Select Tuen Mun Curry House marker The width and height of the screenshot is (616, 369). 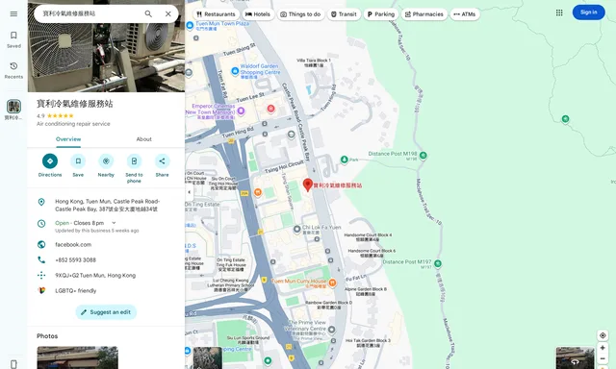pyautogui.click(x=332, y=283)
